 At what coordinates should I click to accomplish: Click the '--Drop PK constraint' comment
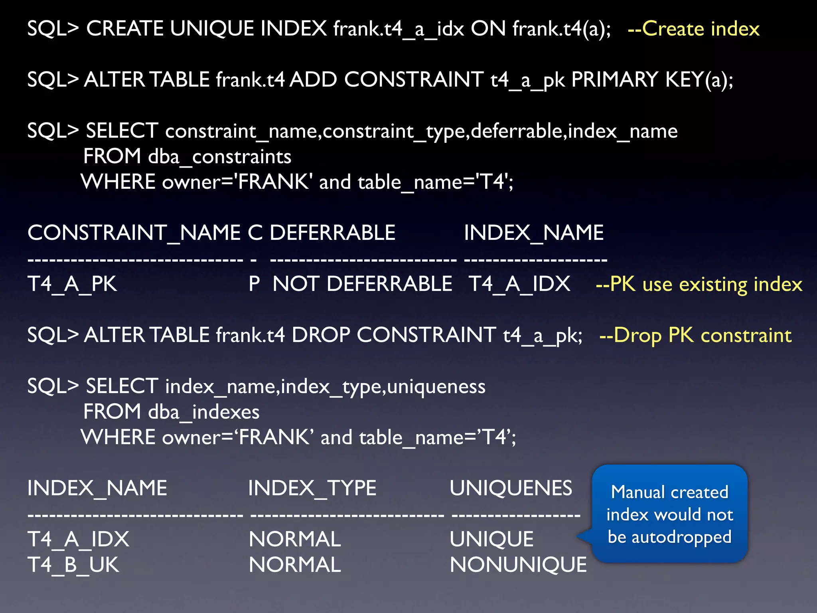[695, 336]
